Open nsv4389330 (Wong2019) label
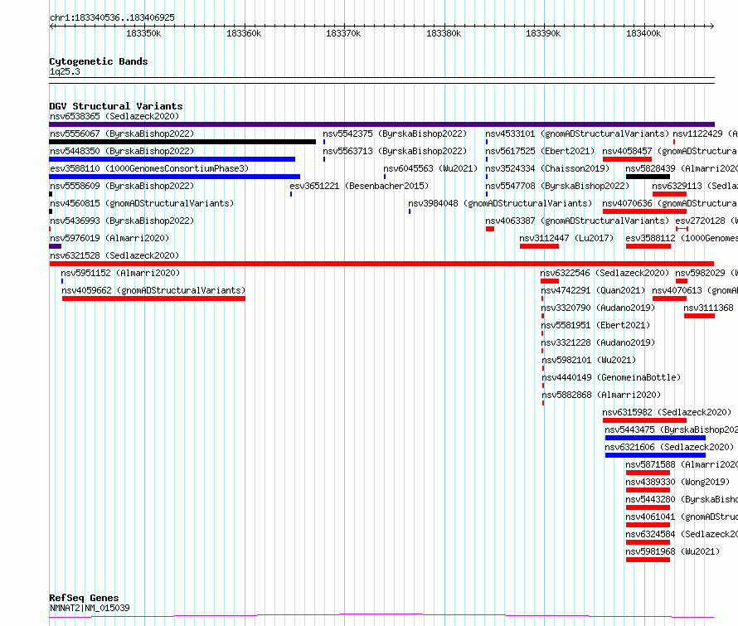738x626 pixels. click(x=677, y=482)
